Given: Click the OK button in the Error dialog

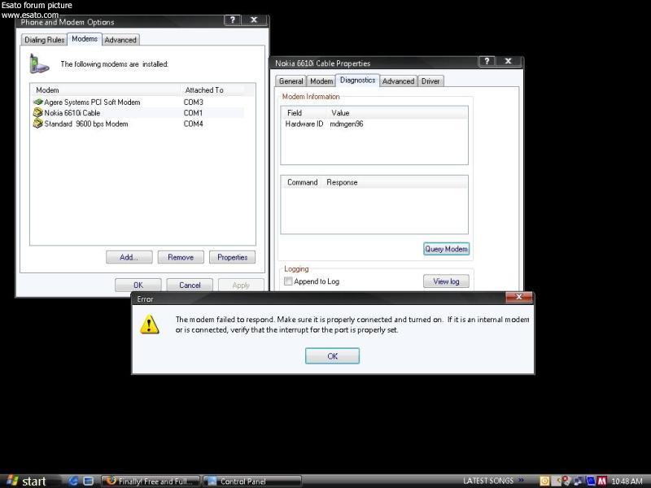Looking at the screenshot, I should coord(332,356).
